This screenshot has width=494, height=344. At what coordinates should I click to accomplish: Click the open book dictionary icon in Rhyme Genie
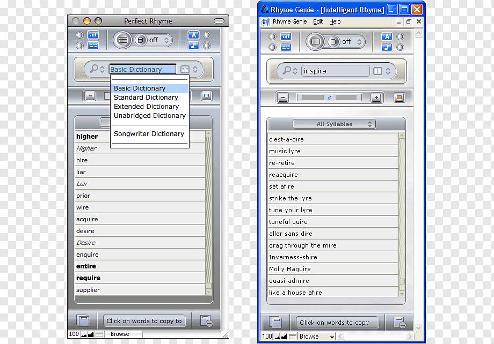[x=377, y=71]
